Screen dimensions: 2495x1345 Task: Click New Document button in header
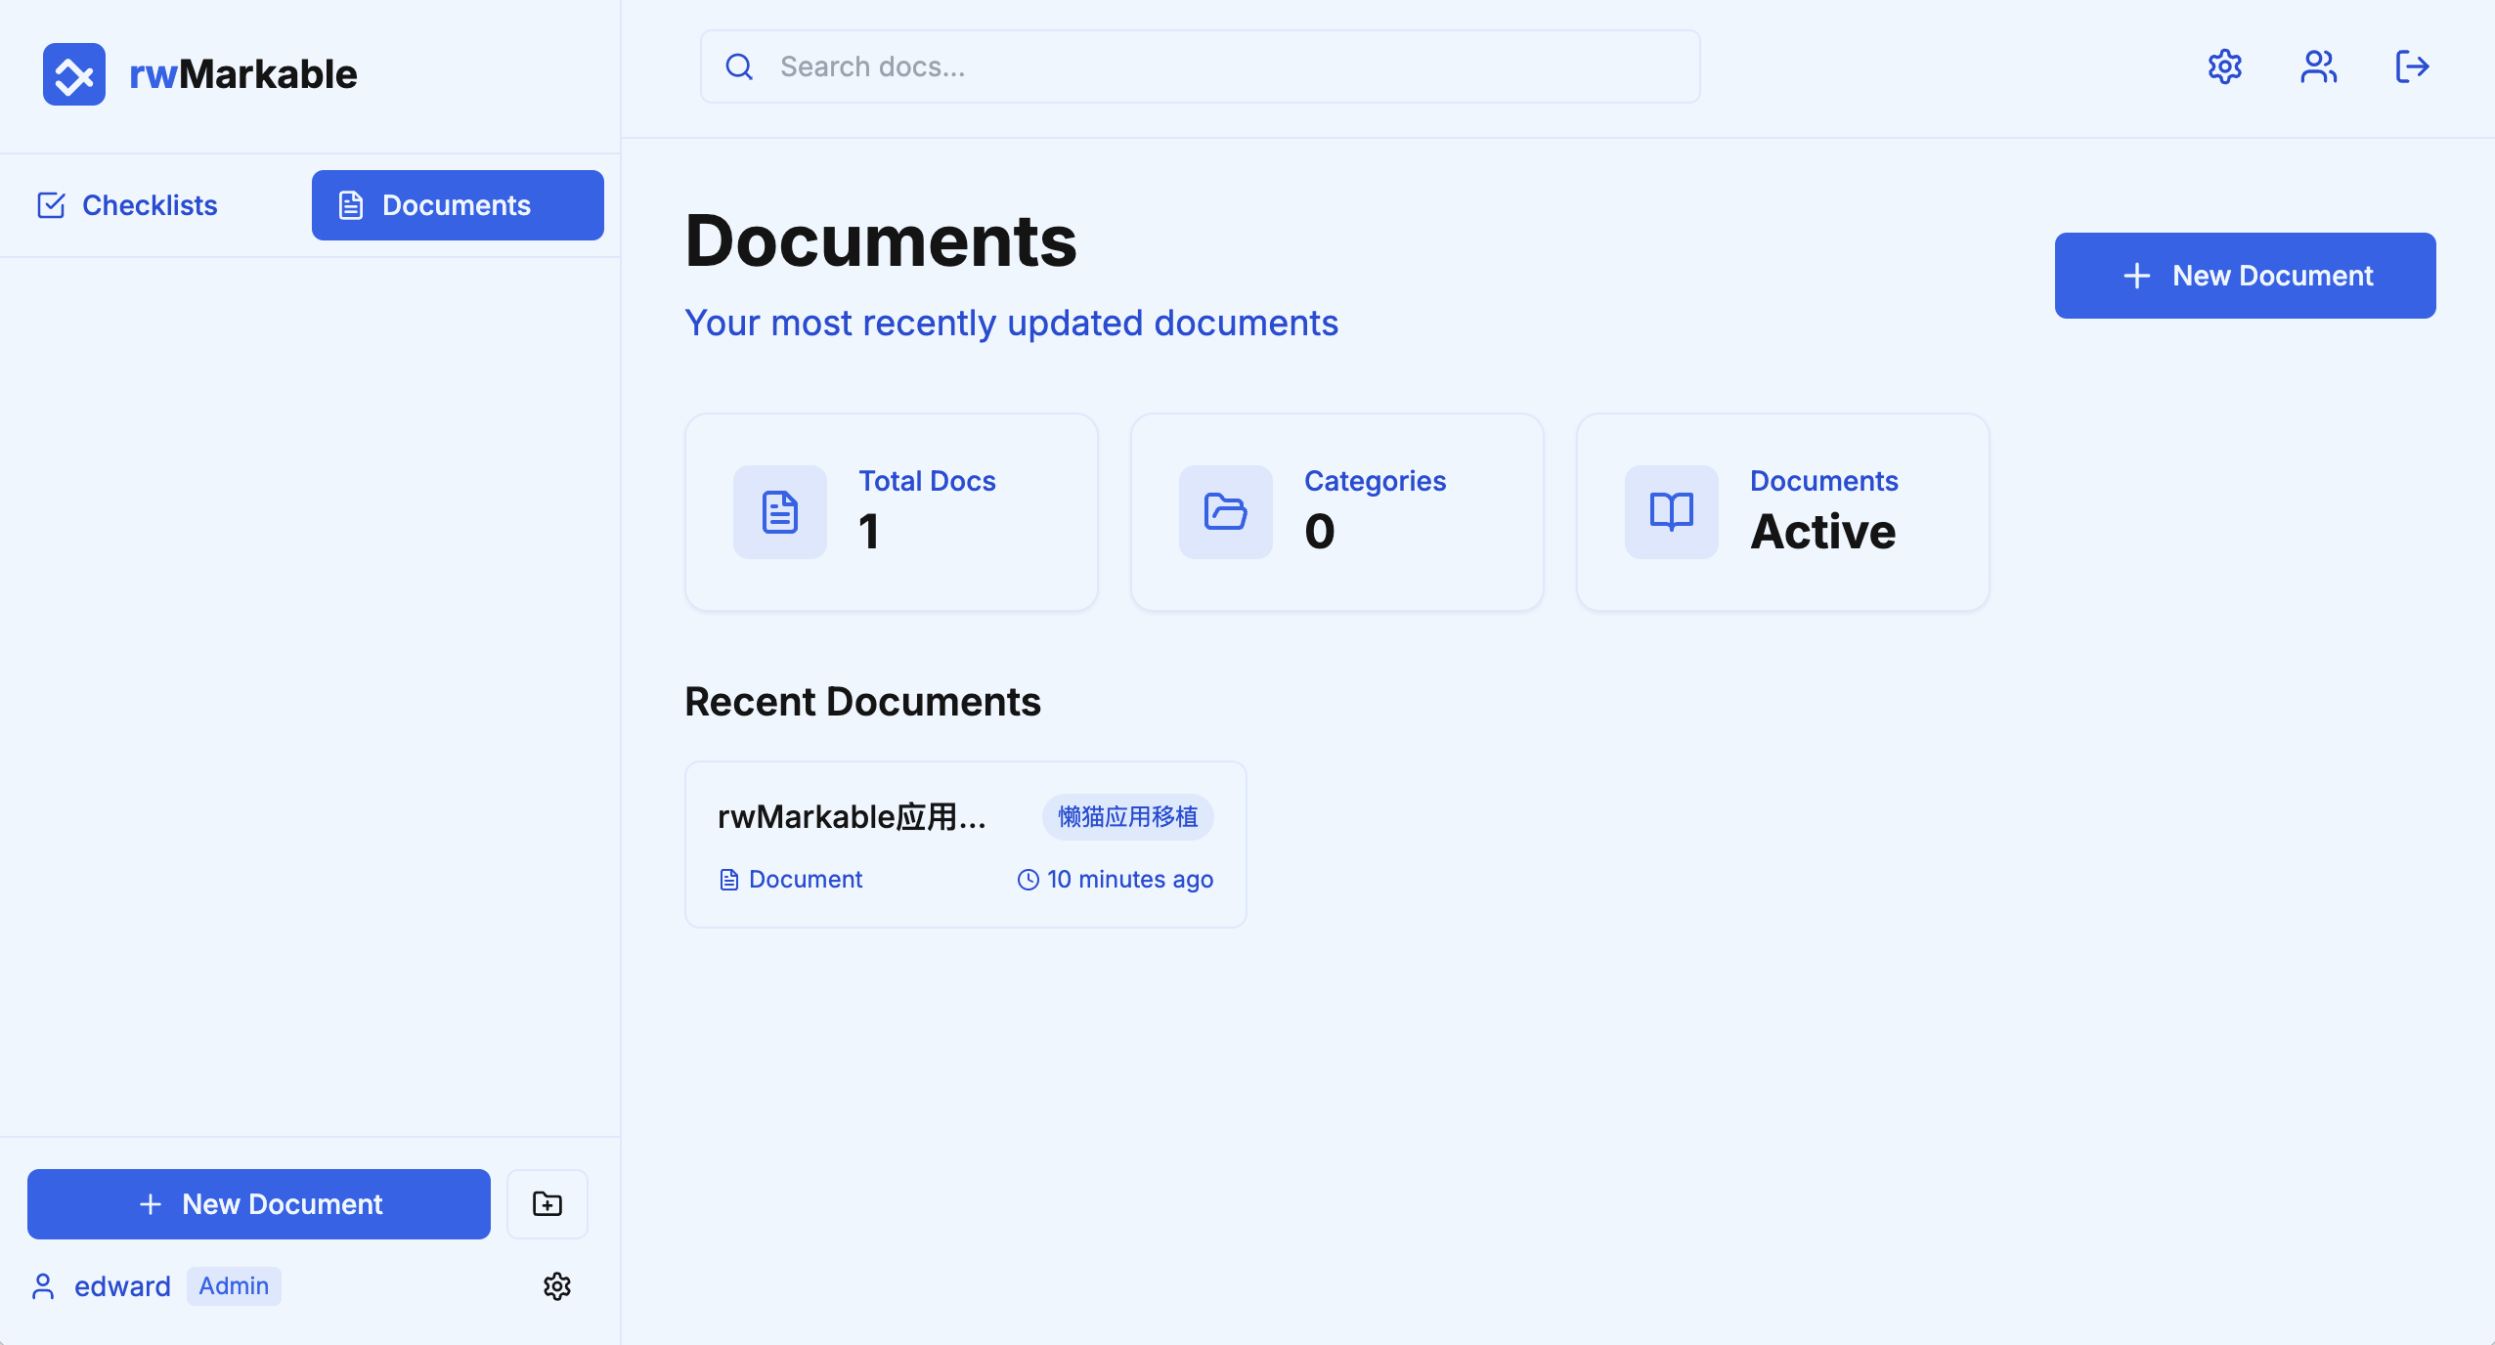[2245, 276]
